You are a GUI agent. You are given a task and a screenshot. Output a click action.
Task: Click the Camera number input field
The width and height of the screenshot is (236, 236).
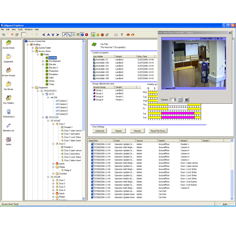pyautogui.click(x=173, y=100)
